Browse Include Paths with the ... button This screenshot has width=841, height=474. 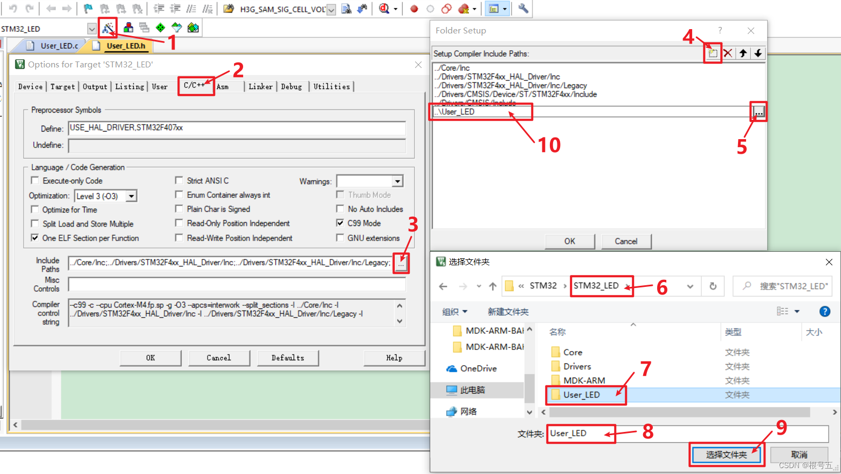pos(401,263)
